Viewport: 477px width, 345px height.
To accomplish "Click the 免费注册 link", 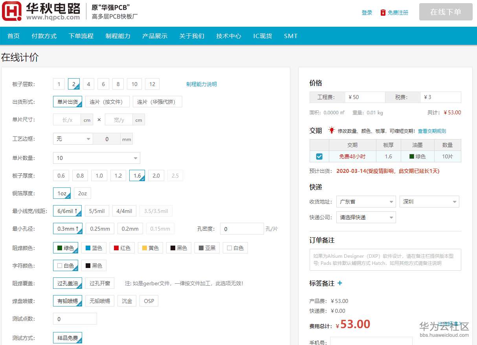I will 398,13.
